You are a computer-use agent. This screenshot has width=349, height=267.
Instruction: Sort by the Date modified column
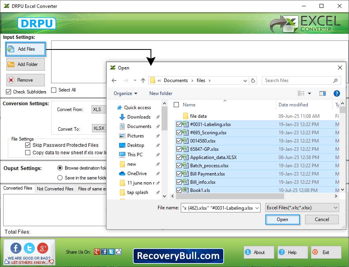click(x=293, y=105)
